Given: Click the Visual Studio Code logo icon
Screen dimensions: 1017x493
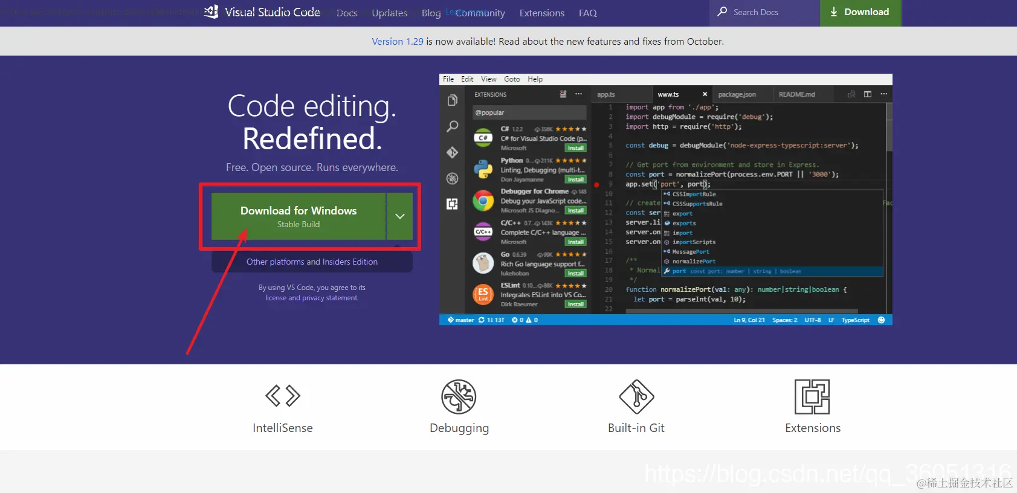Looking at the screenshot, I should [x=211, y=11].
